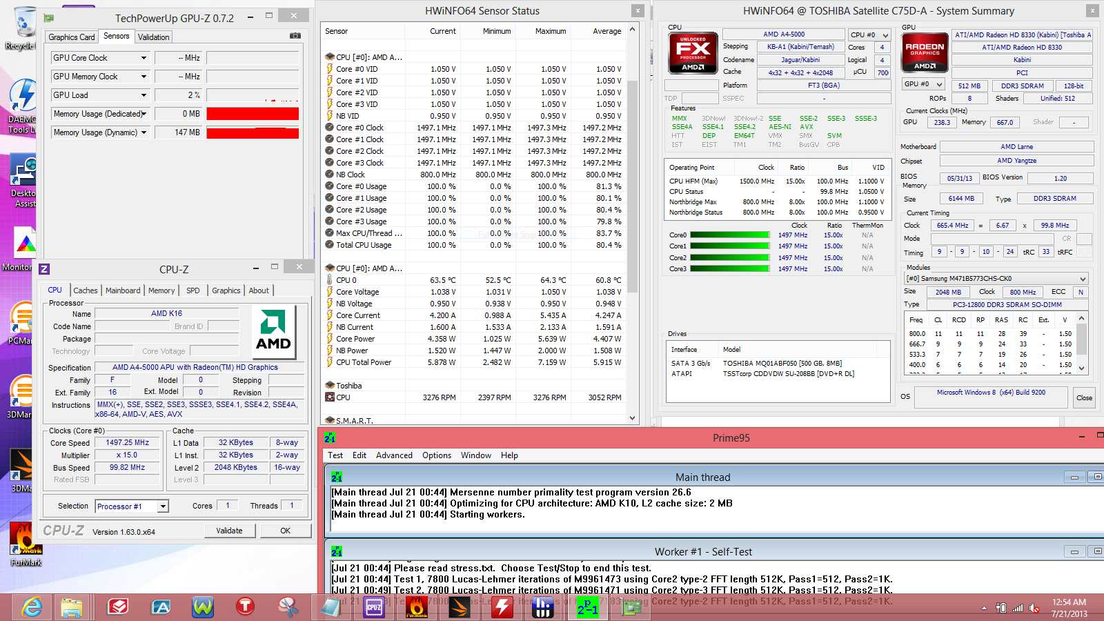Open the GPU Load sensor dropdown
Viewport: 1104px width, 621px height.
click(x=144, y=95)
